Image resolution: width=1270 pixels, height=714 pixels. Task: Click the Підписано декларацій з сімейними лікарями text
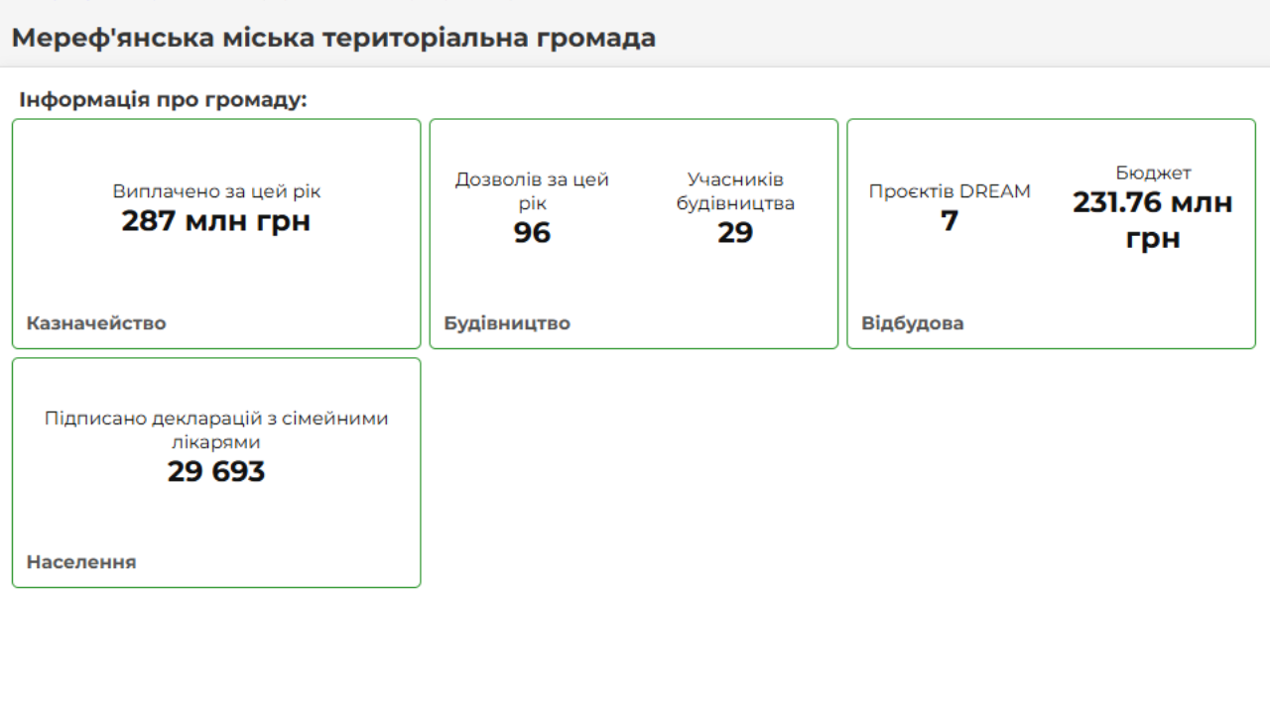click(x=216, y=430)
